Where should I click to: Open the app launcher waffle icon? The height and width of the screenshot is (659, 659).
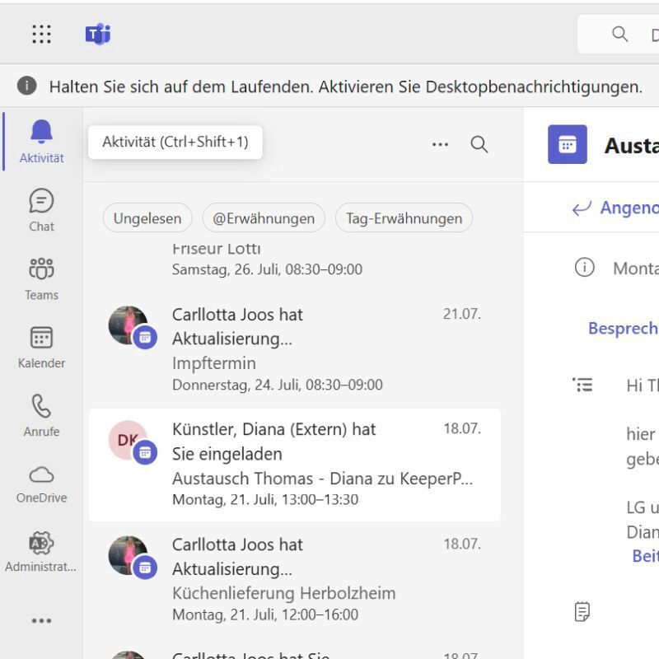[40, 34]
